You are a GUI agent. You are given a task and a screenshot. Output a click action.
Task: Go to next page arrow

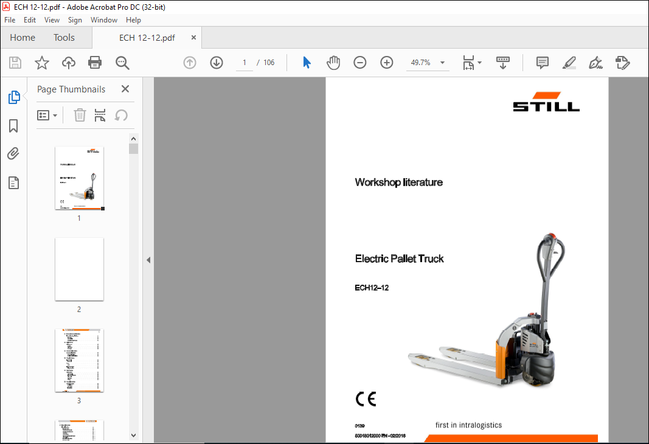pyautogui.click(x=217, y=63)
